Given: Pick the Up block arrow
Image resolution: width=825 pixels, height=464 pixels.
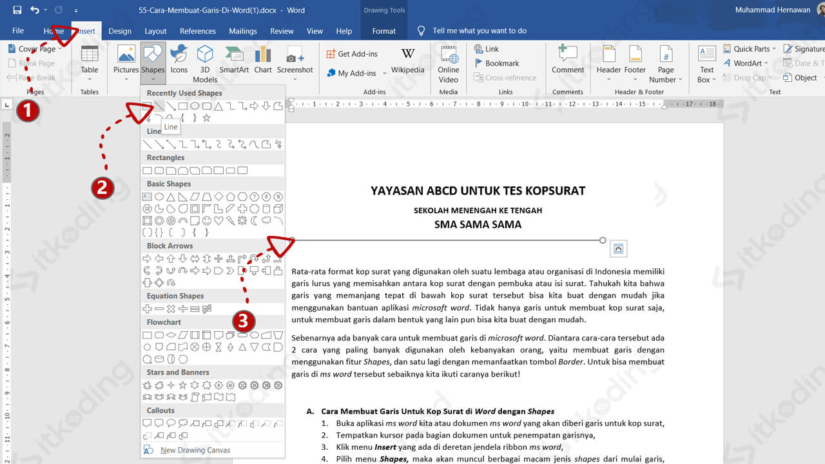Looking at the screenshot, I should click(171, 258).
